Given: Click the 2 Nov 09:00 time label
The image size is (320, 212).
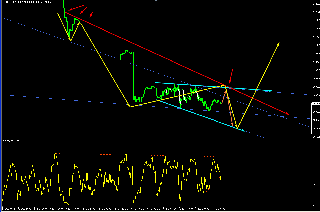Looking at the screenshot, I should [41, 209].
